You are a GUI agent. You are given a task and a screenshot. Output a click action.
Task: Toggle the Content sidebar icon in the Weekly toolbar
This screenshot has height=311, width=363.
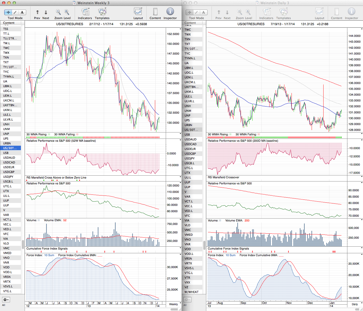tap(155, 12)
